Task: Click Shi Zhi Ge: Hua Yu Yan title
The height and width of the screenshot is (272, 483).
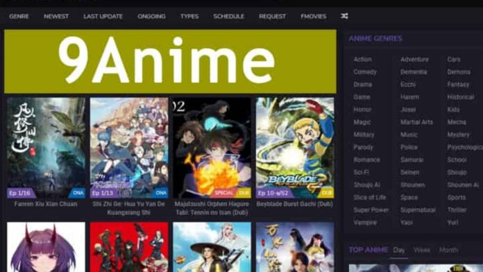Action: 129,208
